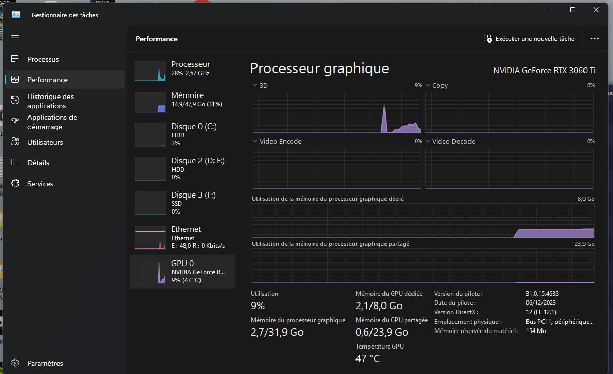Click the Processeur graphique heading
The image size is (613, 374).
point(319,68)
